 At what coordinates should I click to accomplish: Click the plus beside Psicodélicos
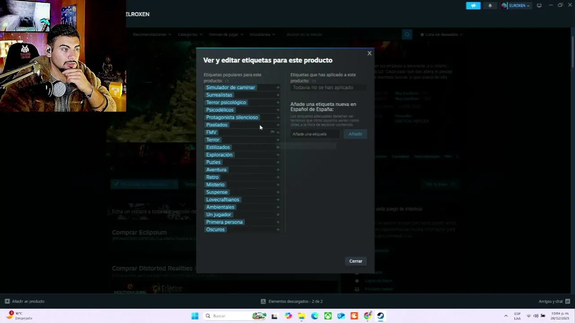tap(278, 110)
